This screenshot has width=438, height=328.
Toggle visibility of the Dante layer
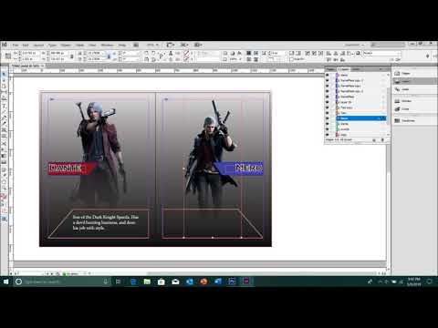(328, 124)
